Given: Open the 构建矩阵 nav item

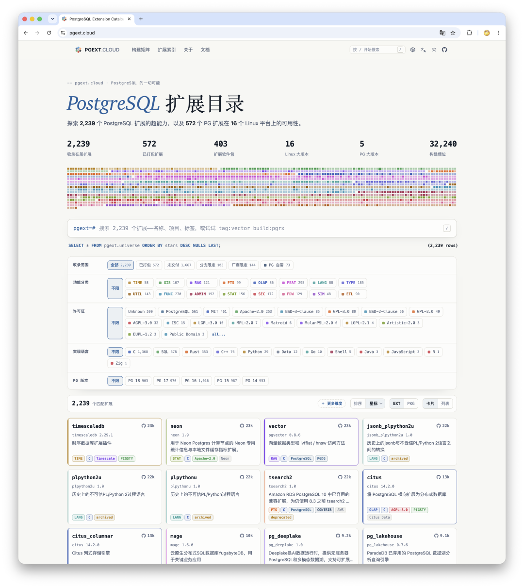Looking at the screenshot, I should click(141, 50).
